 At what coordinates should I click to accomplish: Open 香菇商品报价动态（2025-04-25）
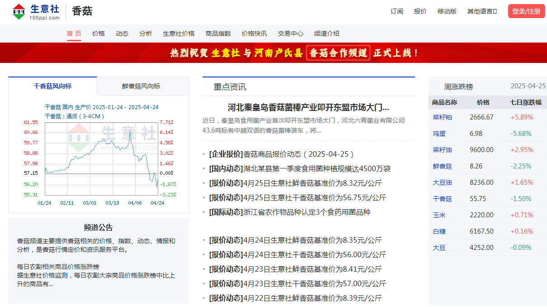tap(299, 154)
